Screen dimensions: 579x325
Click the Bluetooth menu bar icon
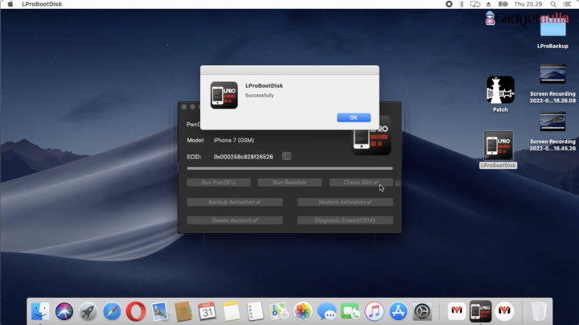462,4
